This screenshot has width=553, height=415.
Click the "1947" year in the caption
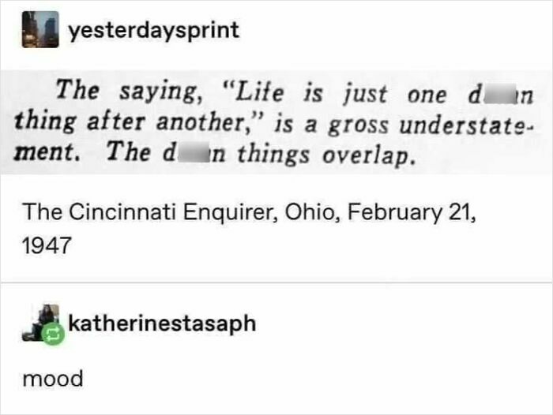[x=47, y=245]
